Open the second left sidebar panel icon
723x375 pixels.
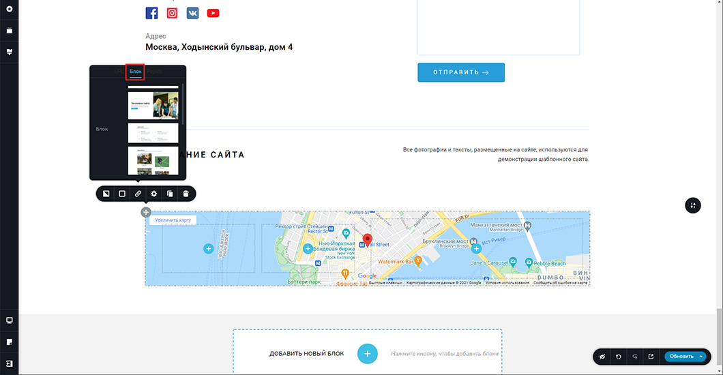pyautogui.click(x=10, y=31)
